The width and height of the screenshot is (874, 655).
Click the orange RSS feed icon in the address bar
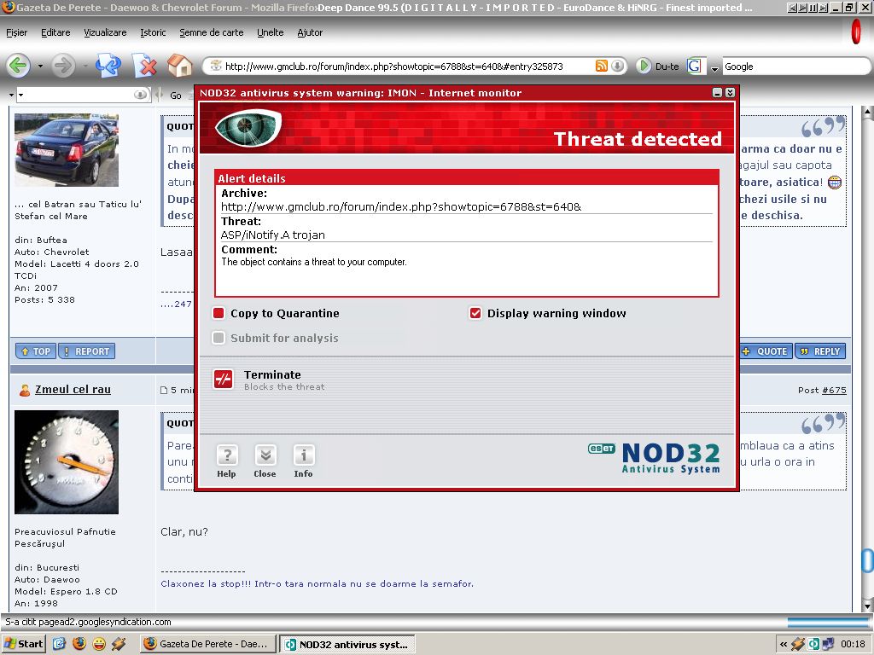click(602, 66)
